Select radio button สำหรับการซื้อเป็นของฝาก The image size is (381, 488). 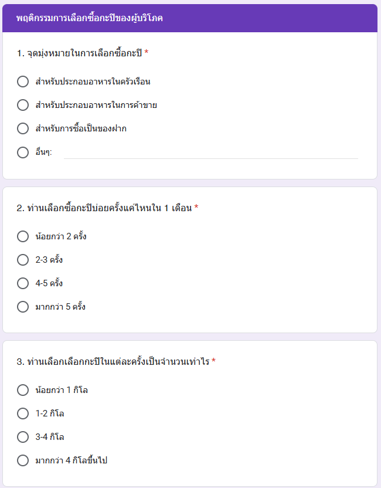click(23, 128)
